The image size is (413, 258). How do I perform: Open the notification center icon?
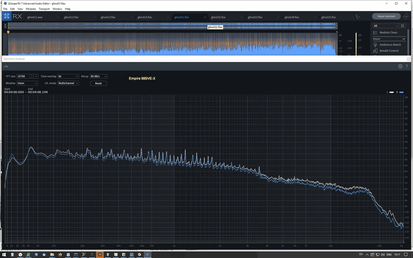(x=406, y=254)
